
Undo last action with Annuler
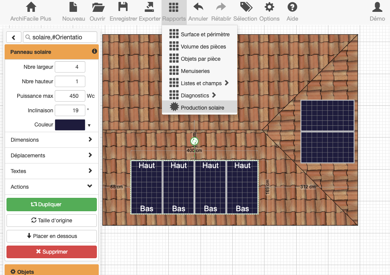coord(198,7)
